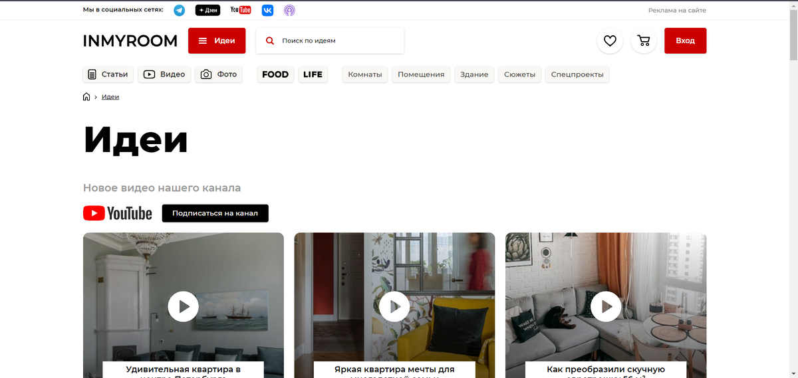The height and width of the screenshot is (378, 798).
Task: Open the Спецпроекты category
Action: [578, 74]
